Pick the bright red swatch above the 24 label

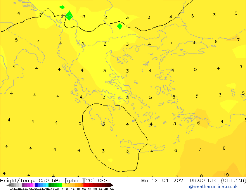coord(85,185)
